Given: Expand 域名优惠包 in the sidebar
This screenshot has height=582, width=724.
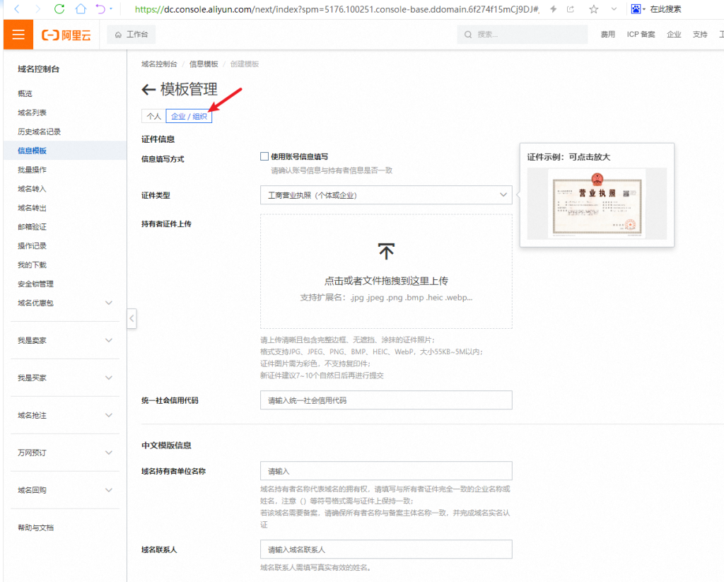Looking at the screenshot, I should click(108, 303).
